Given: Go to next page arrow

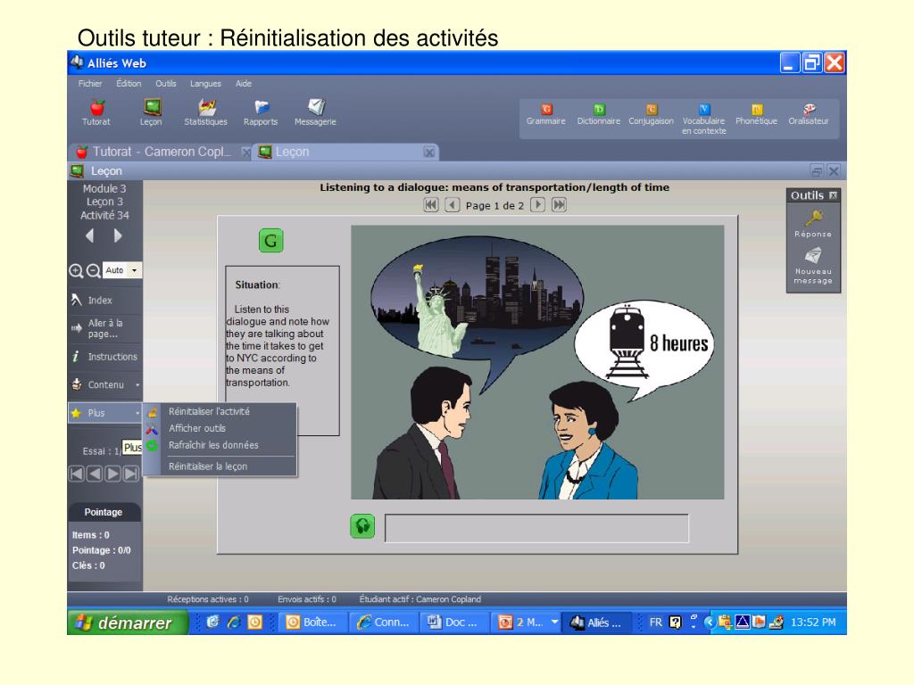Looking at the screenshot, I should pos(537,205).
